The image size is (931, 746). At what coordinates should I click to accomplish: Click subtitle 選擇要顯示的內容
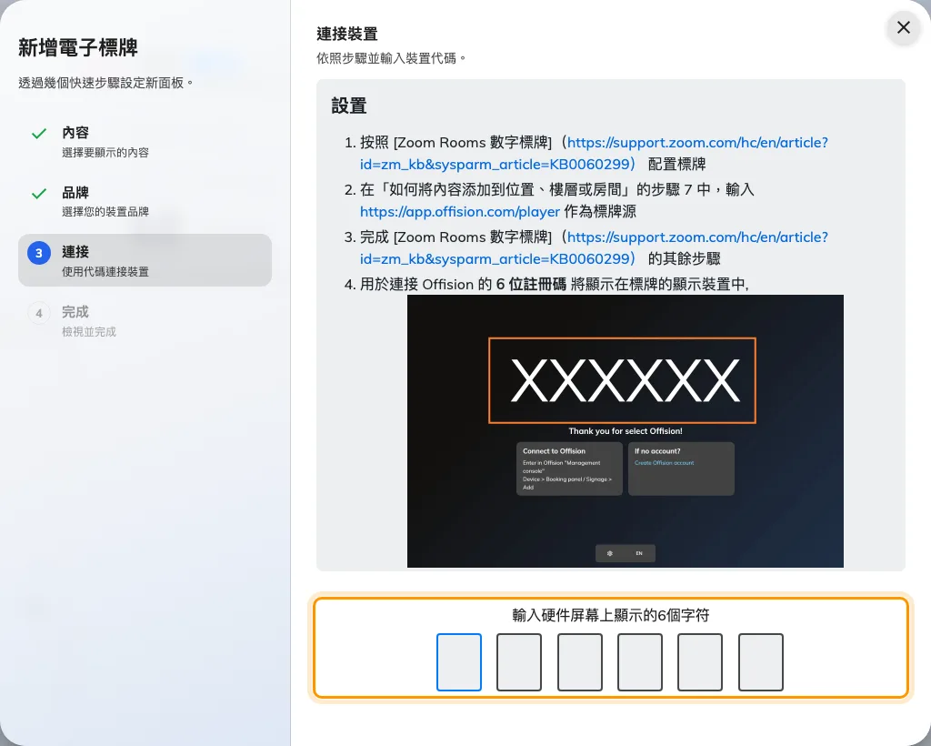pos(105,153)
